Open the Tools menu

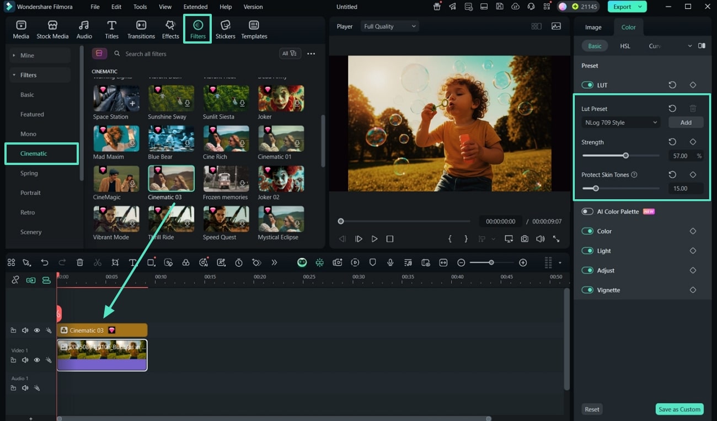140,7
